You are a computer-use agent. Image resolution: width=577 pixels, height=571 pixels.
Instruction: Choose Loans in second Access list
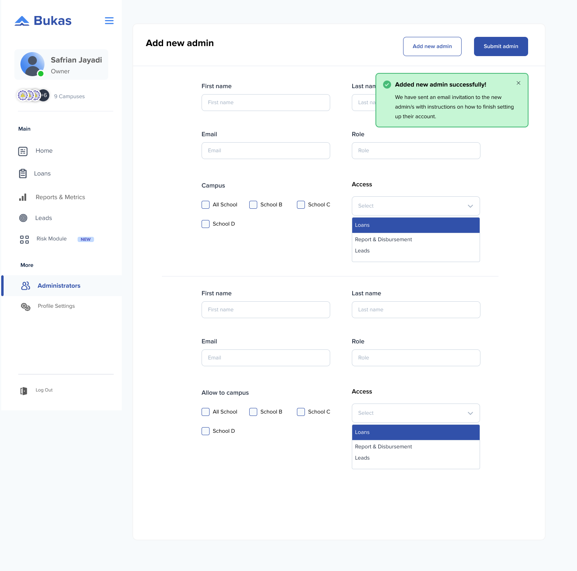point(416,432)
